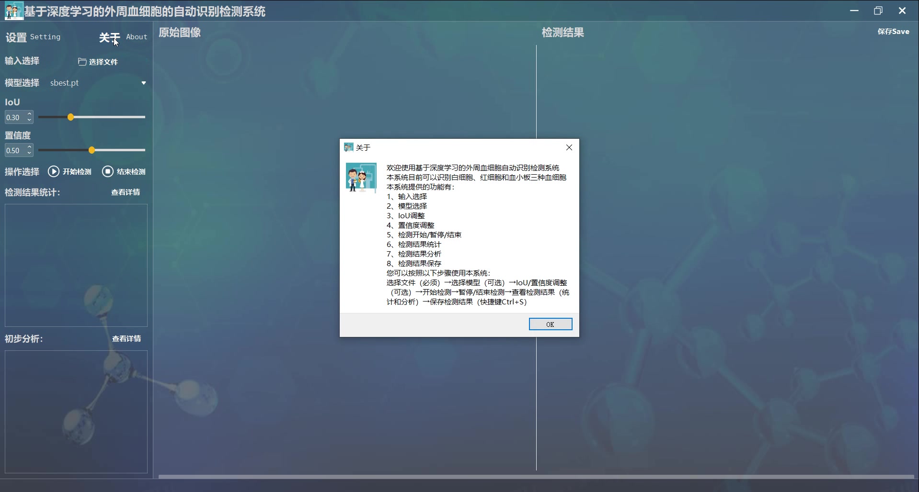This screenshot has width=919, height=492.
Task: Open the 关于 About menu
Action: tap(123, 37)
